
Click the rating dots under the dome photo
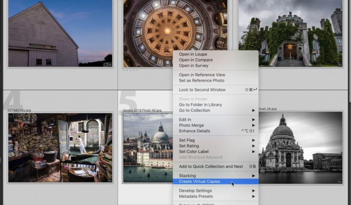[131, 70]
